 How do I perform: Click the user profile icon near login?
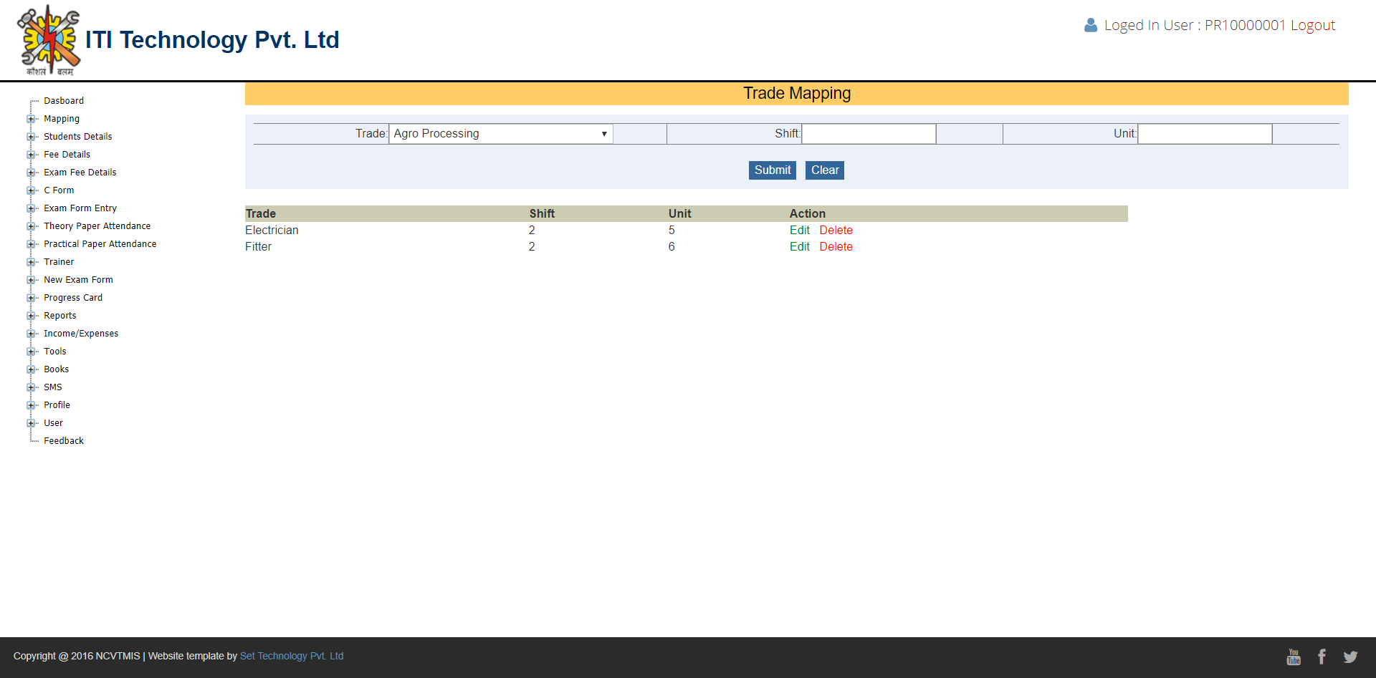1090,26
